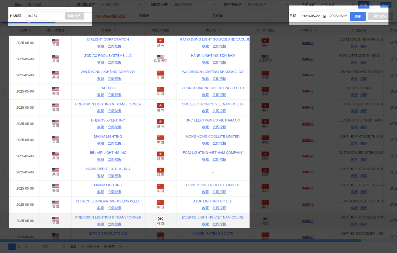The image size is (397, 253).
Task: Click the end date field 2025-05-22
Action: (x=338, y=16)
